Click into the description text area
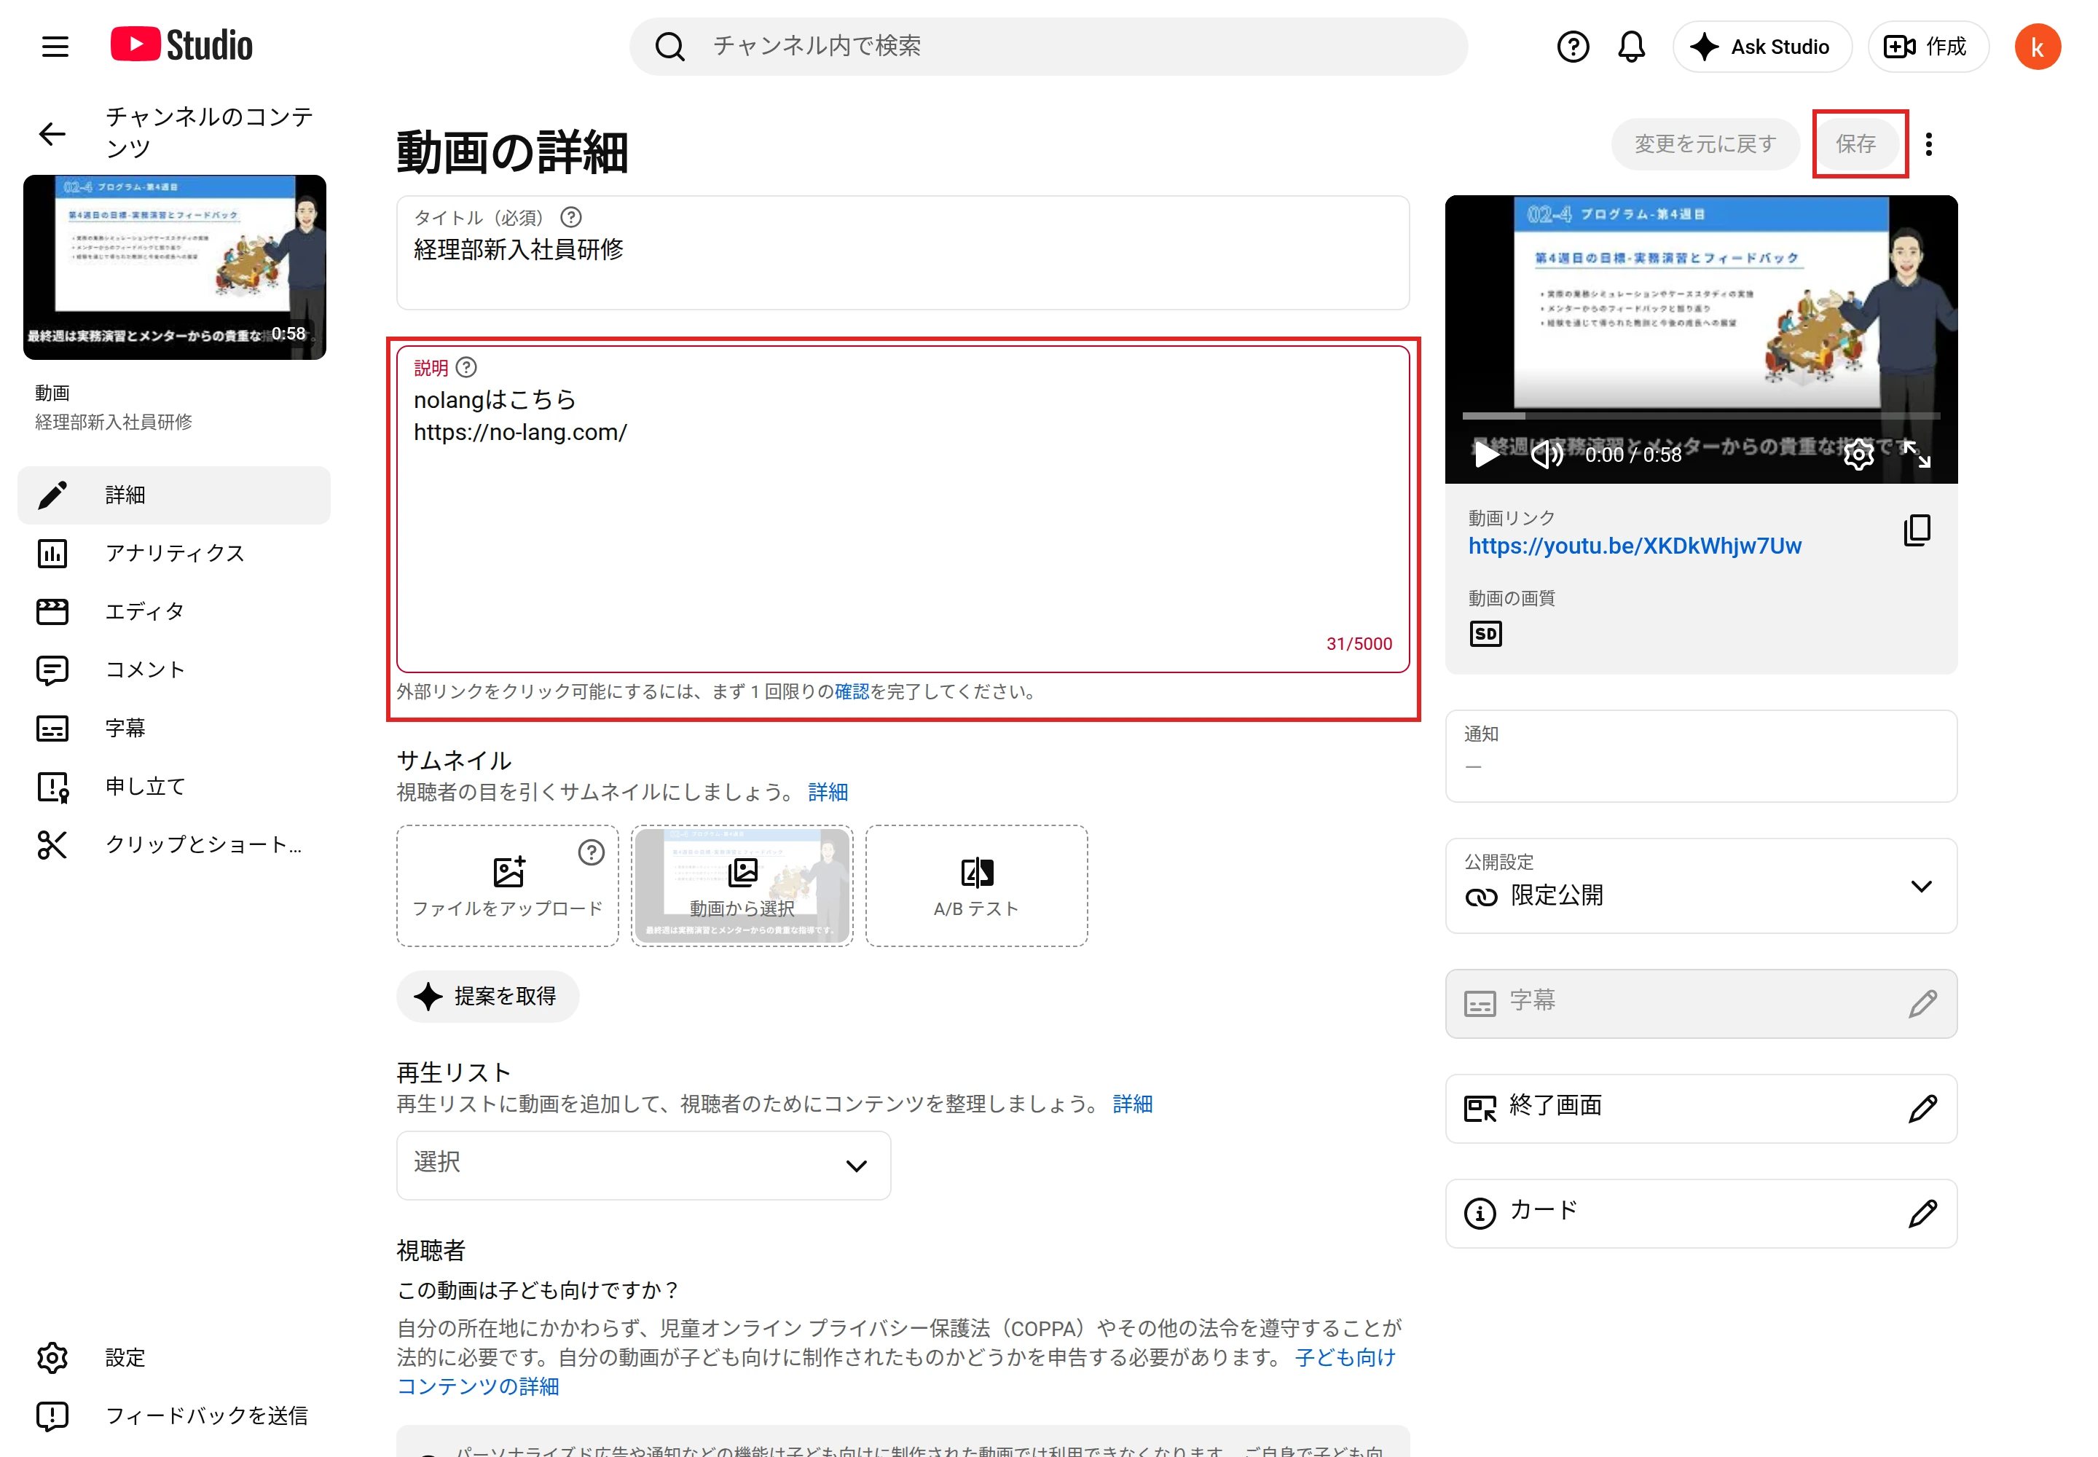 (x=902, y=509)
